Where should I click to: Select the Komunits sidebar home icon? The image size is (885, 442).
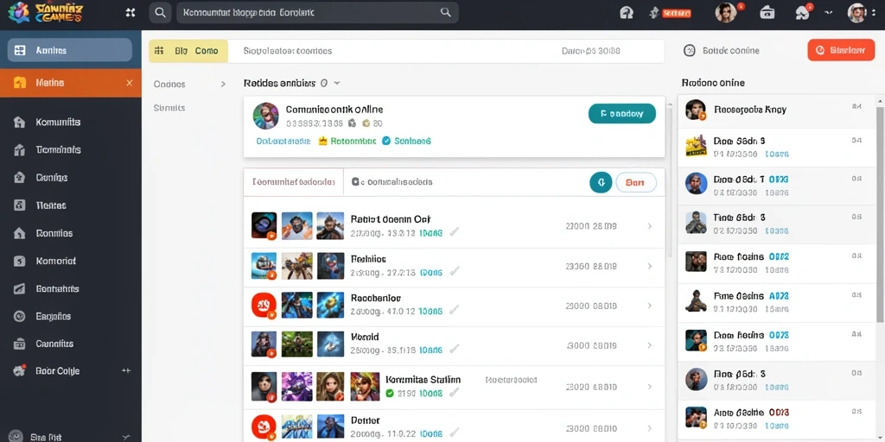pos(19,122)
